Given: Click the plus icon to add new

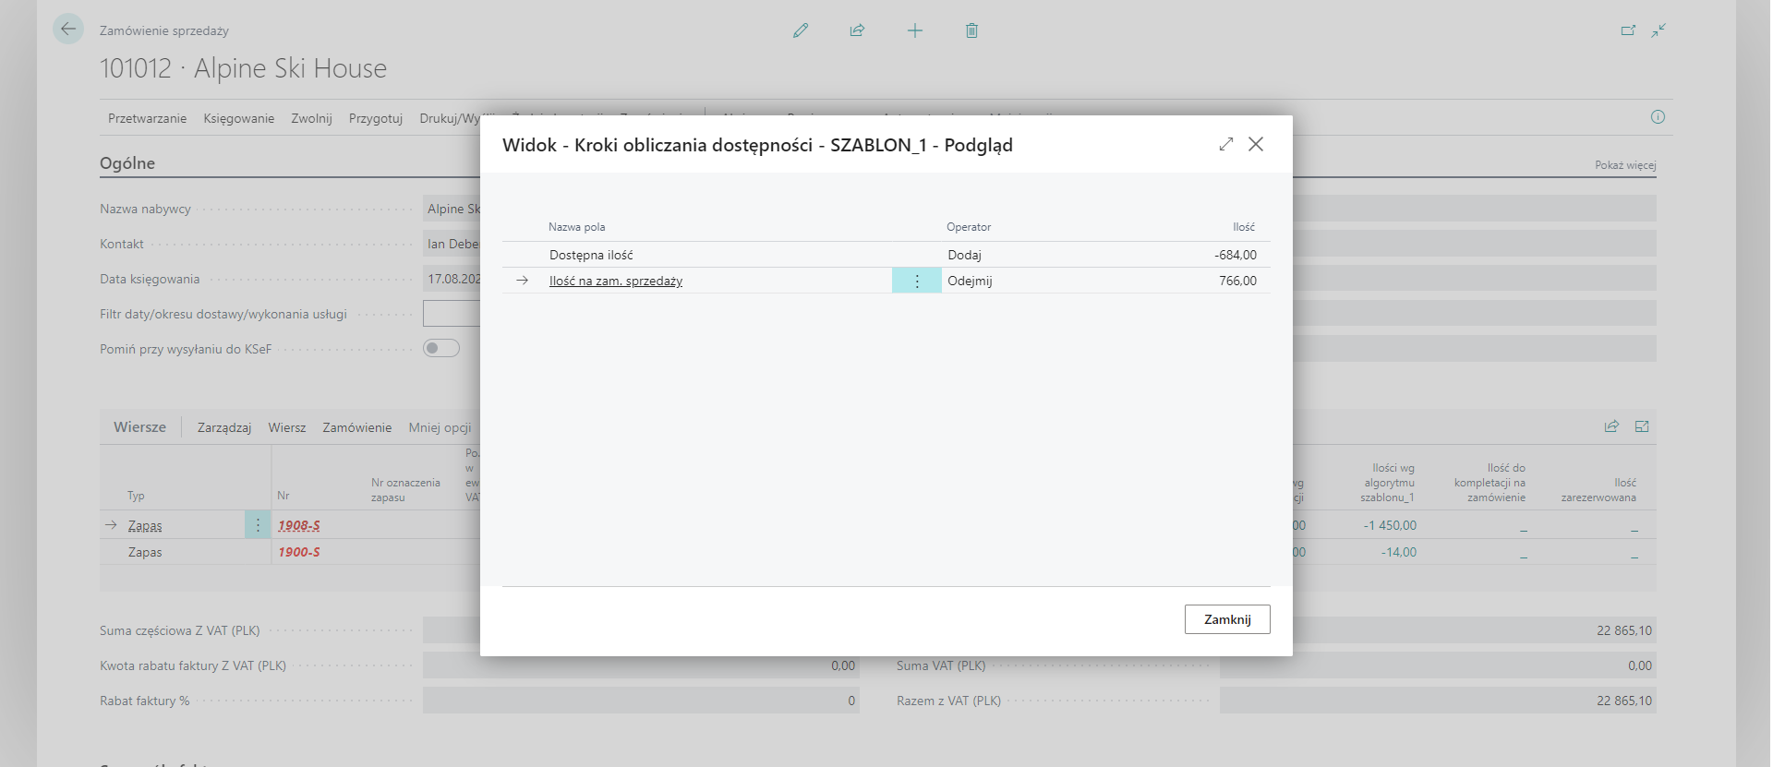Looking at the screenshot, I should coord(914,30).
